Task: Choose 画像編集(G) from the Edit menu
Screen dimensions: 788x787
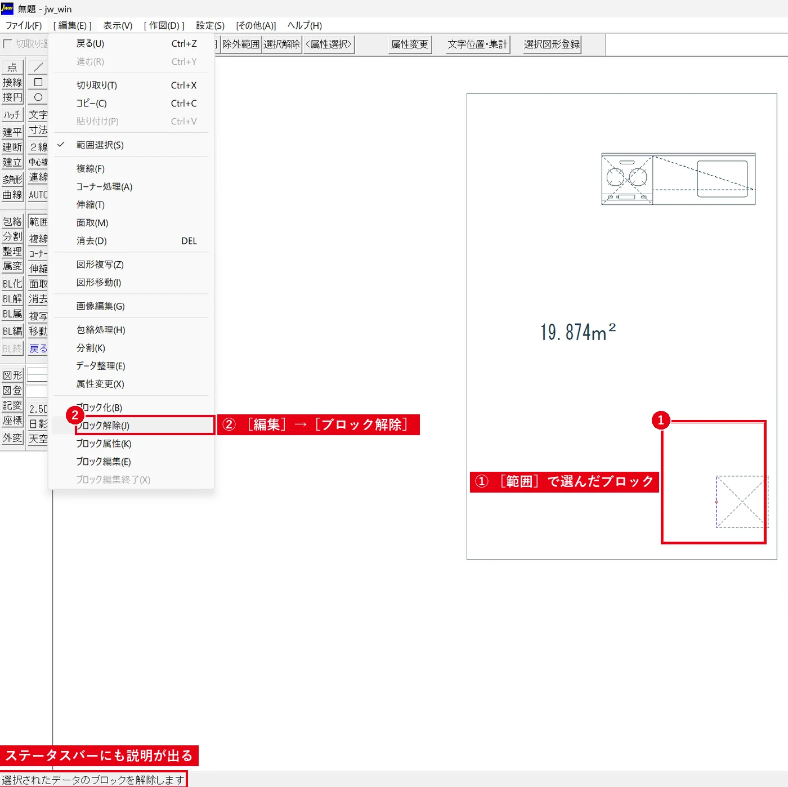Action: (x=131, y=306)
